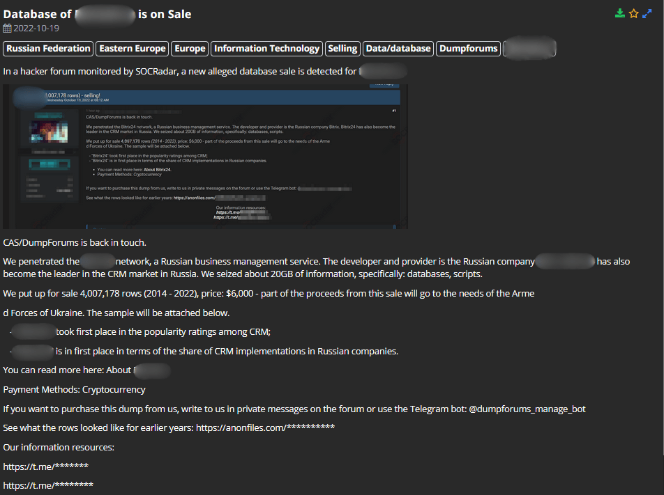Click 'Payment Methods: Cryptocurrency' line
The image size is (664, 495).
pyautogui.click(x=74, y=389)
